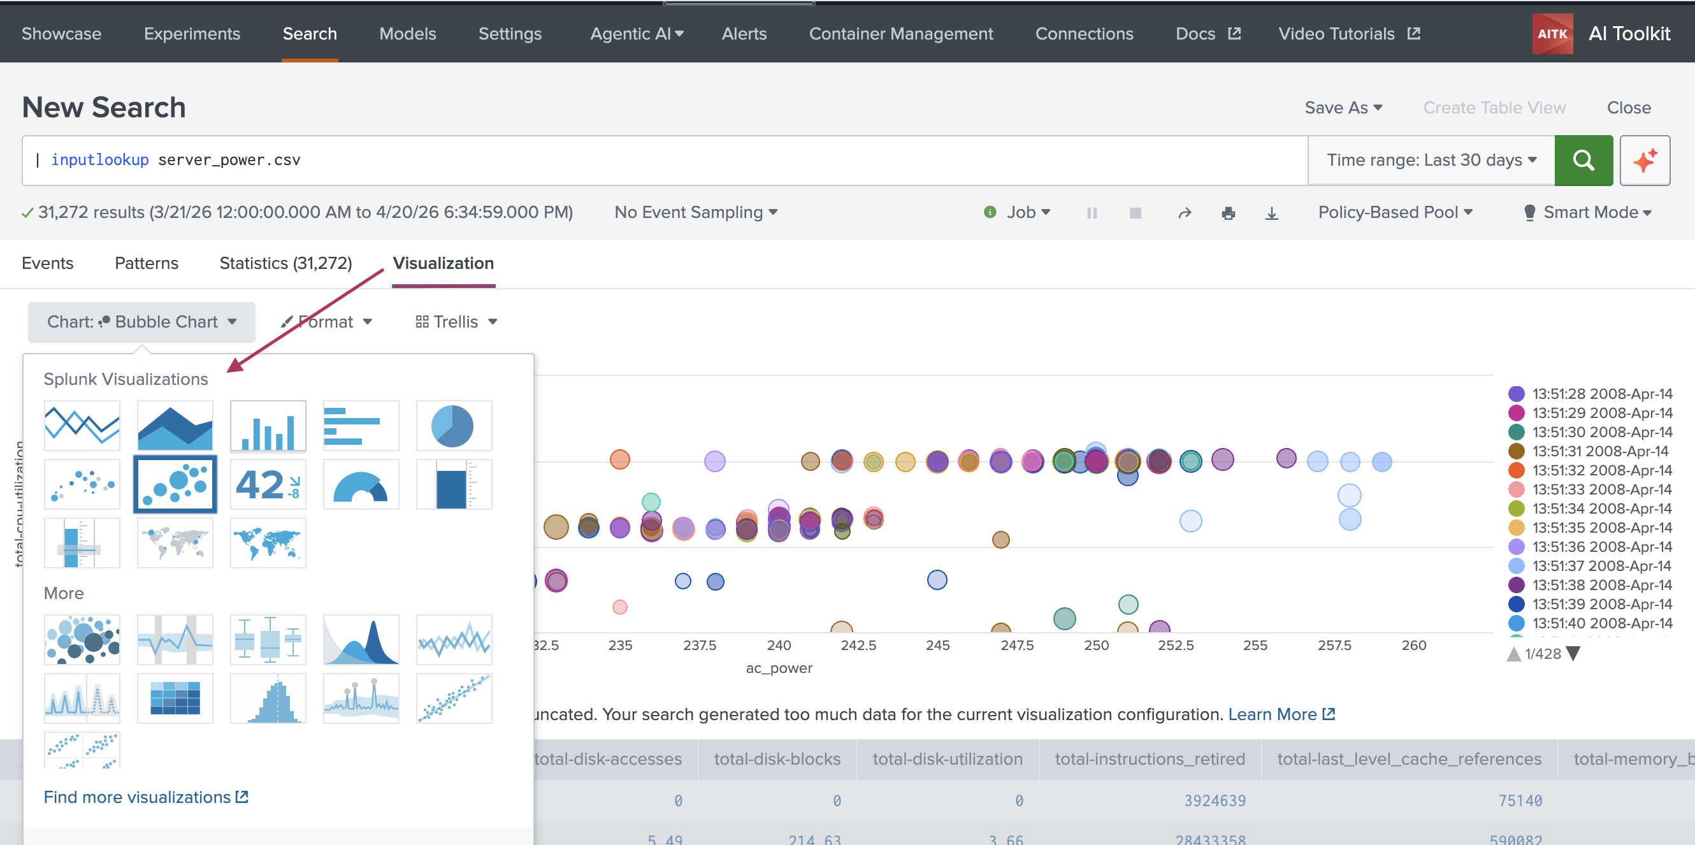Select the Cluster Map visualization

click(x=175, y=543)
